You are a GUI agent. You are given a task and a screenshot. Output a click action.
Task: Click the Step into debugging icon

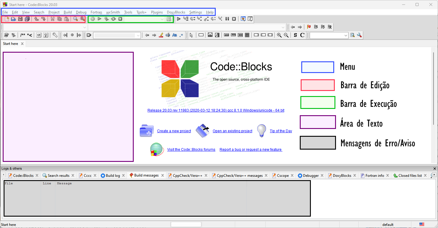(x=200, y=19)
